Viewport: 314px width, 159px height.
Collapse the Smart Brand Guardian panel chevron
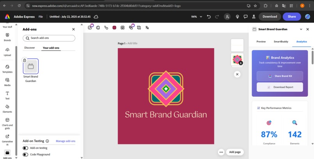click(x=301, y=29)
